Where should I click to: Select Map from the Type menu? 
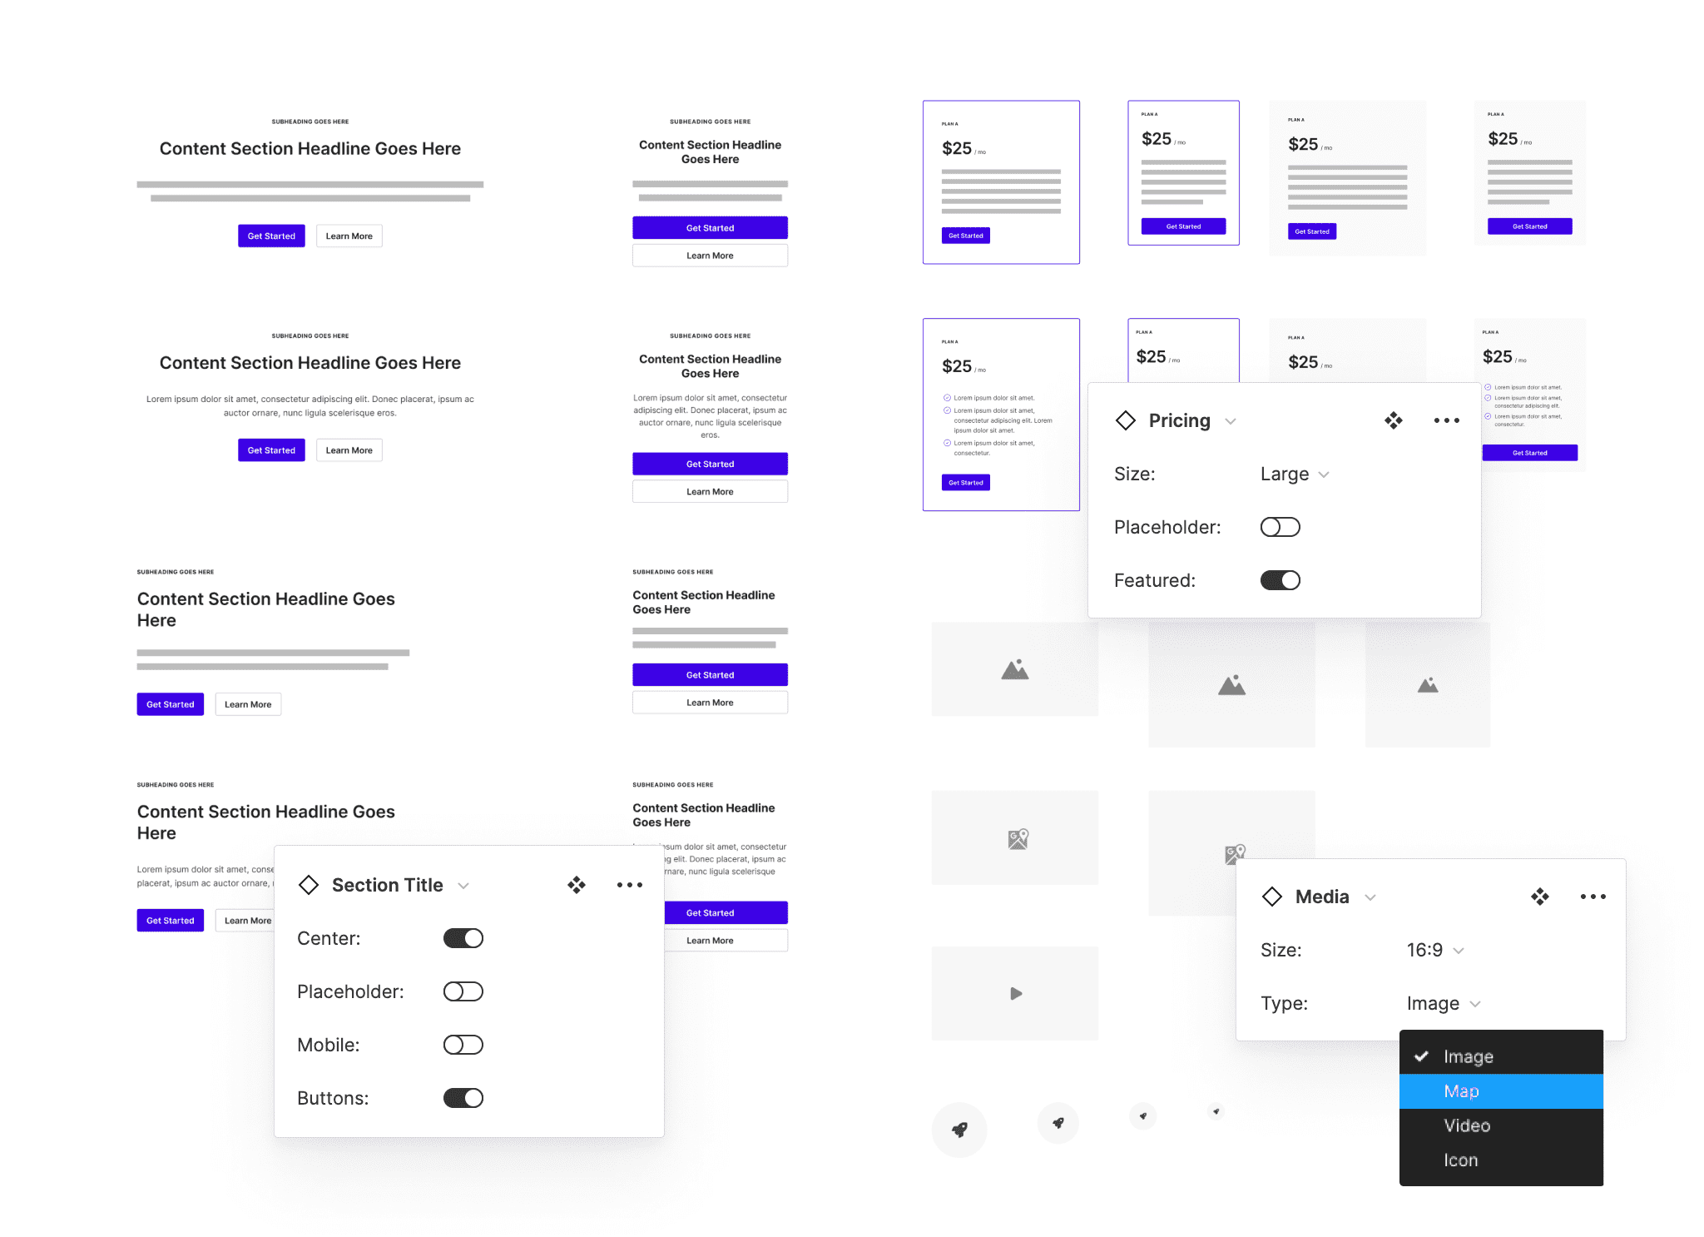pos(1462,1091)
